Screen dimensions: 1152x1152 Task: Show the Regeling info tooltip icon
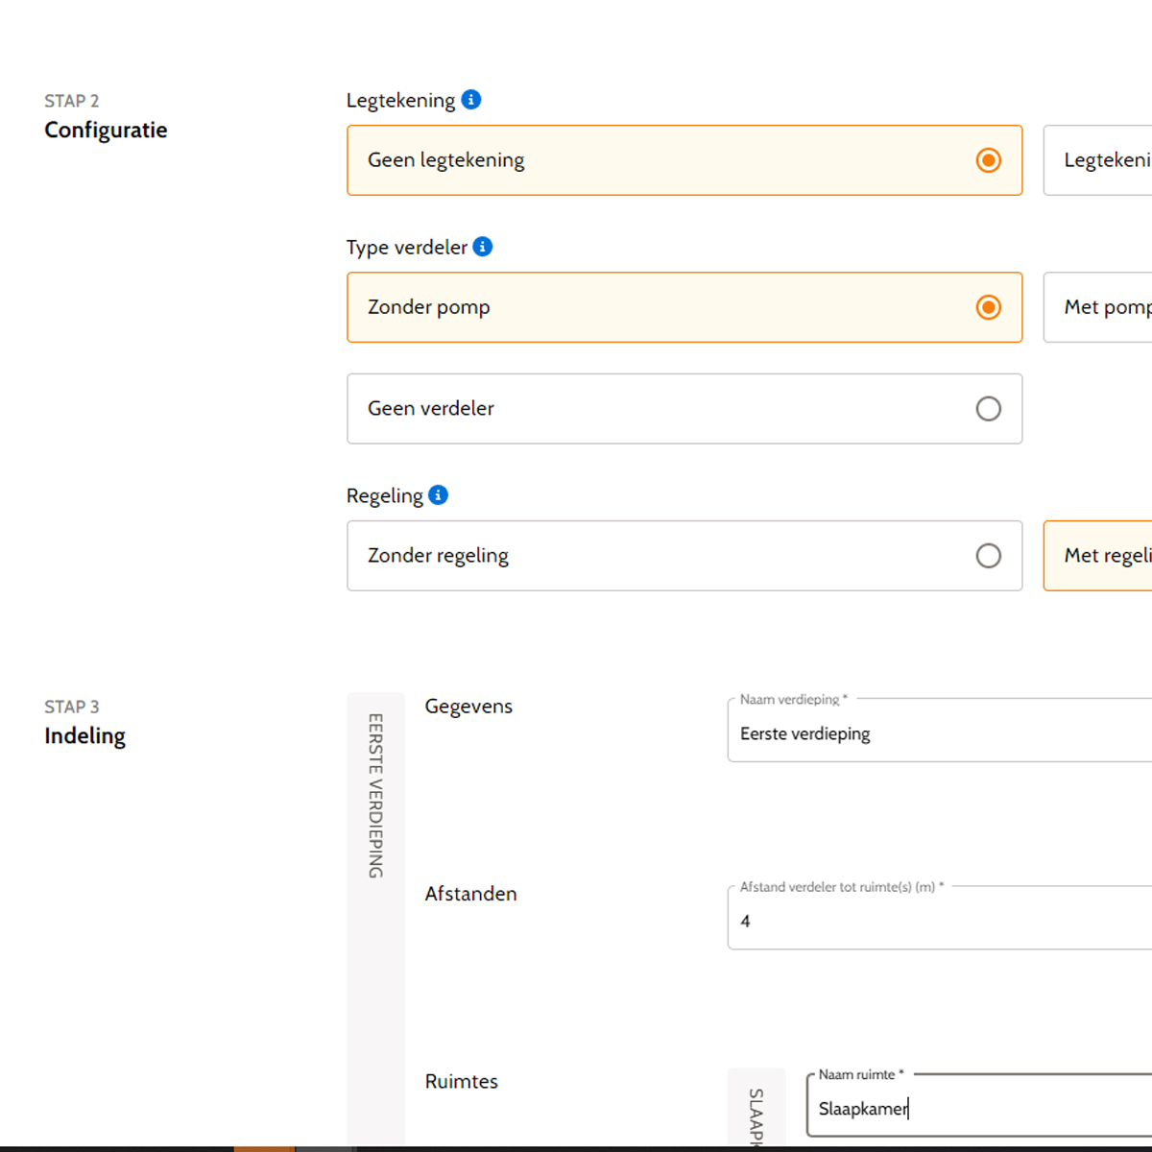tap(439, 495)
